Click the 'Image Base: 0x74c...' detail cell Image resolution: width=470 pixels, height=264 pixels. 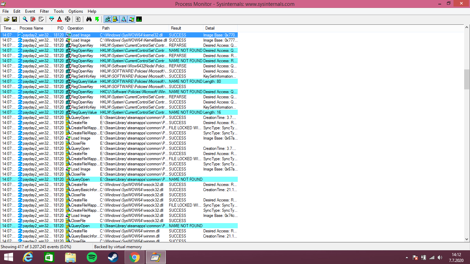(220, 216)
